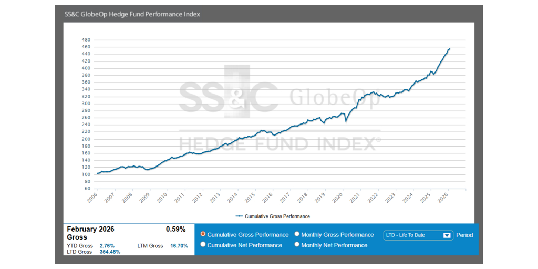This screenshot has width=538, height=269.
Task: Click the 2020 label on the x-axis
Action: click(337, 198)
